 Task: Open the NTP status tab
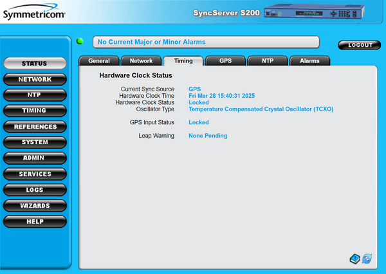click(266, 61)
